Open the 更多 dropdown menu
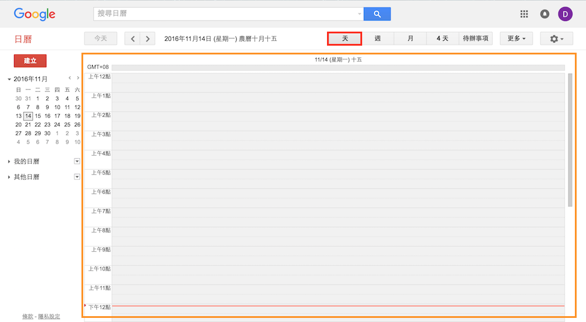 point(516,39)
